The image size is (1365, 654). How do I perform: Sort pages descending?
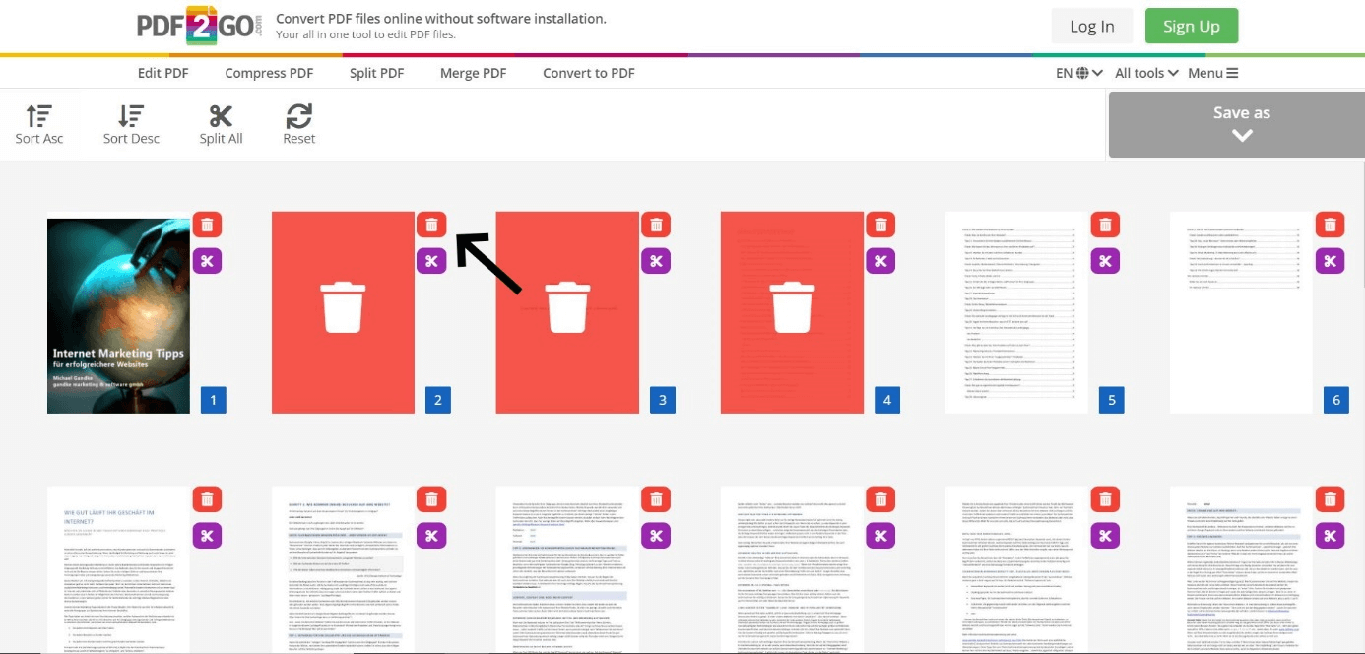click(131, 125)
